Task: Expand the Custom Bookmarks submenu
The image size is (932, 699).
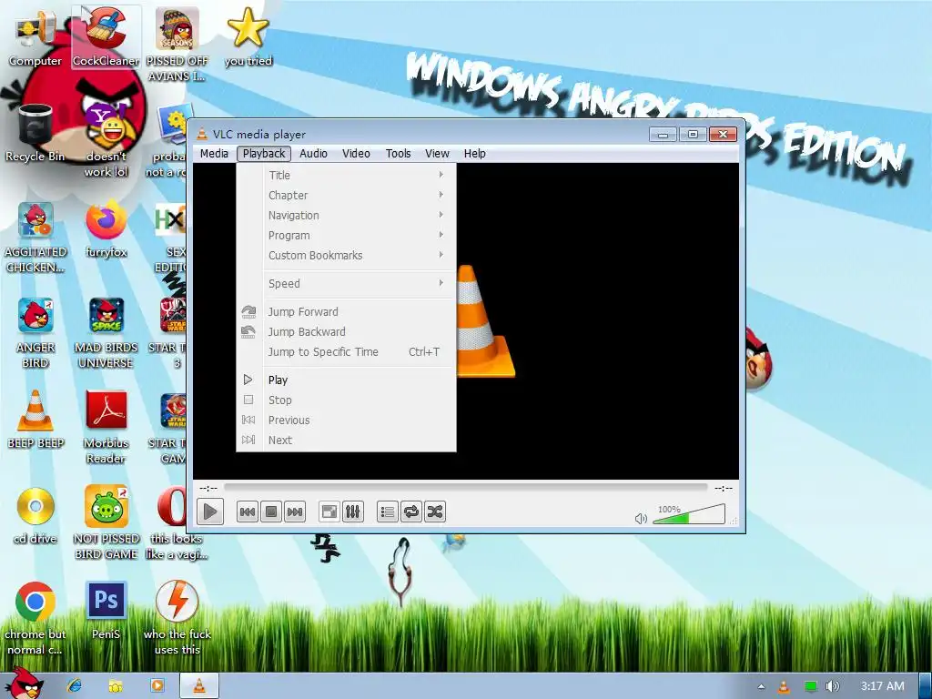Action: [347, 256]
